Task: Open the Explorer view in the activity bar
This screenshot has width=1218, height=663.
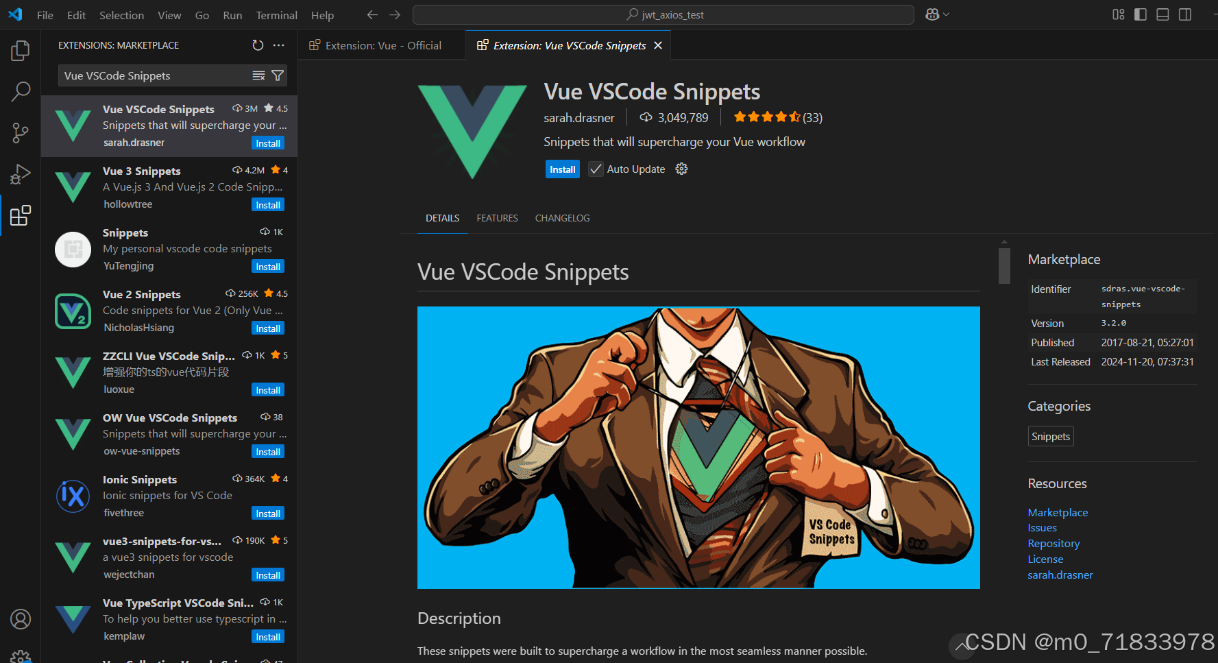Action: coord(21,50)
